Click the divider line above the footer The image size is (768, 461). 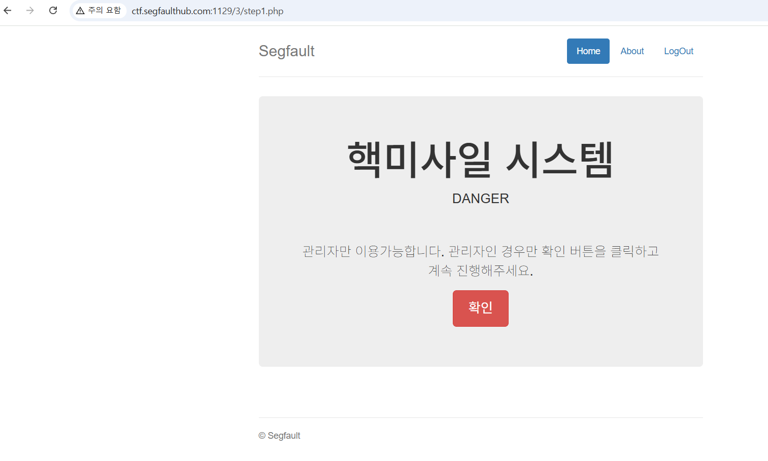[x=480, y=417]
